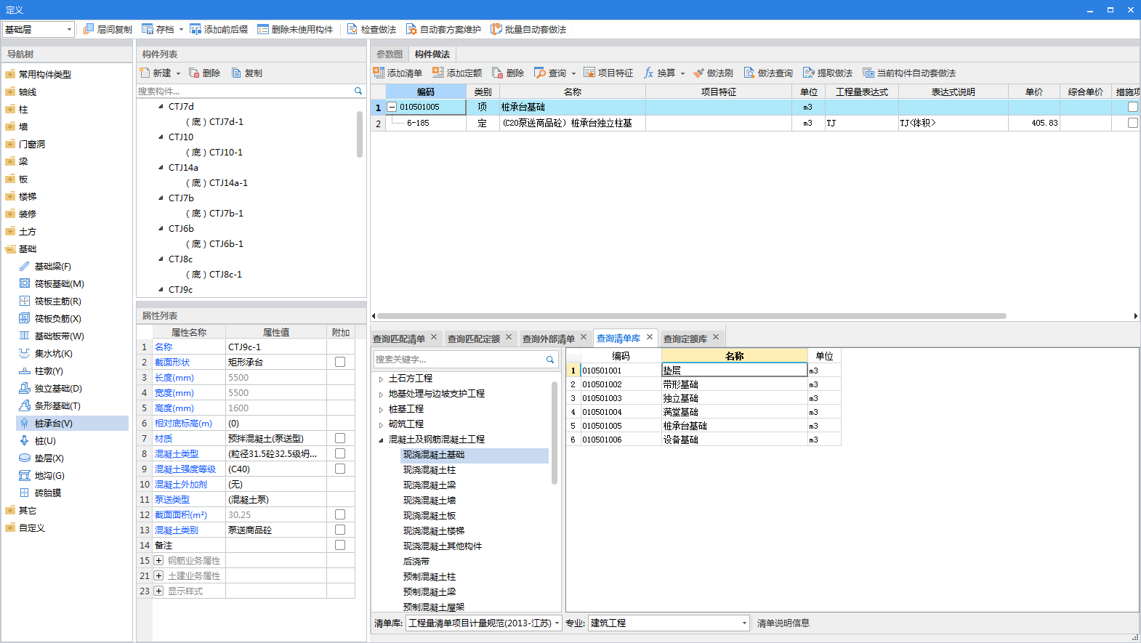Expand 桩基工程 tree node
This screenshot has width=1141, height=643.
click(381, 409)
